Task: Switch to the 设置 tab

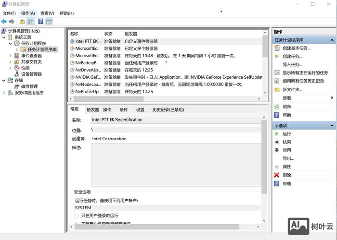Action: click(140, 110)
